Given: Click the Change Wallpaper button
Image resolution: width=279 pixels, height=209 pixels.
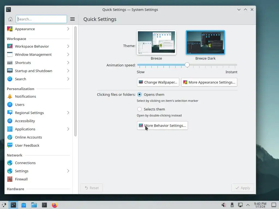Looking at the screenshot, I should coord(158,82).
